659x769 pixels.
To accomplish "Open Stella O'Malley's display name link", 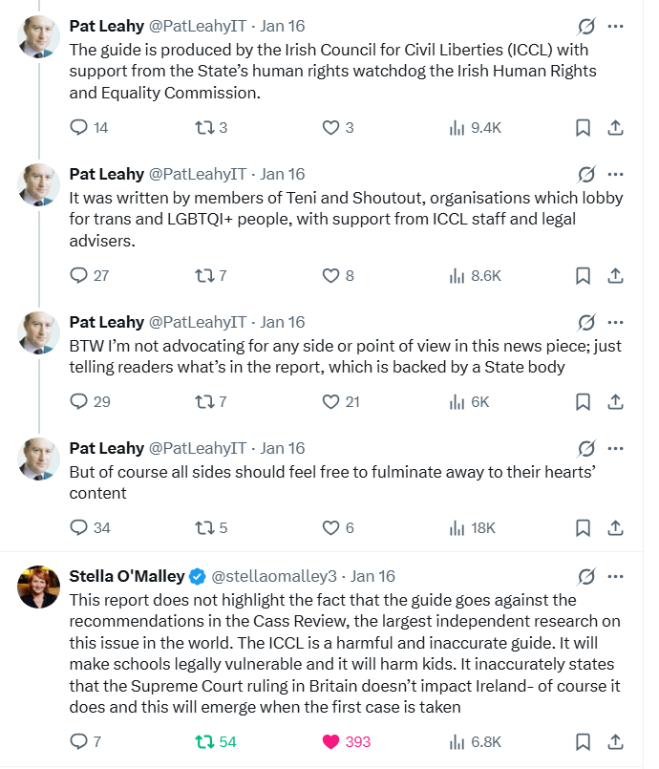I will tap(127, 576).
